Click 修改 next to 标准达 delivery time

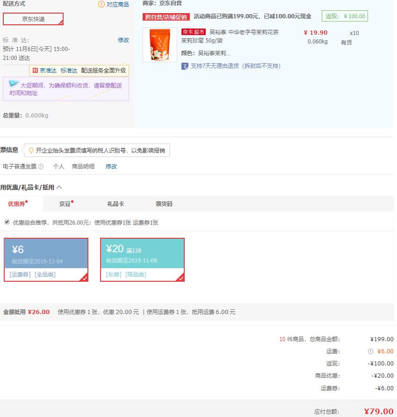click(x=123, y=40)
